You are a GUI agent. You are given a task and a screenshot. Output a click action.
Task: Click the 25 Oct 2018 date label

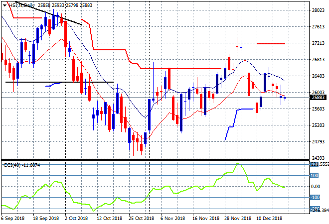(141, 219)
